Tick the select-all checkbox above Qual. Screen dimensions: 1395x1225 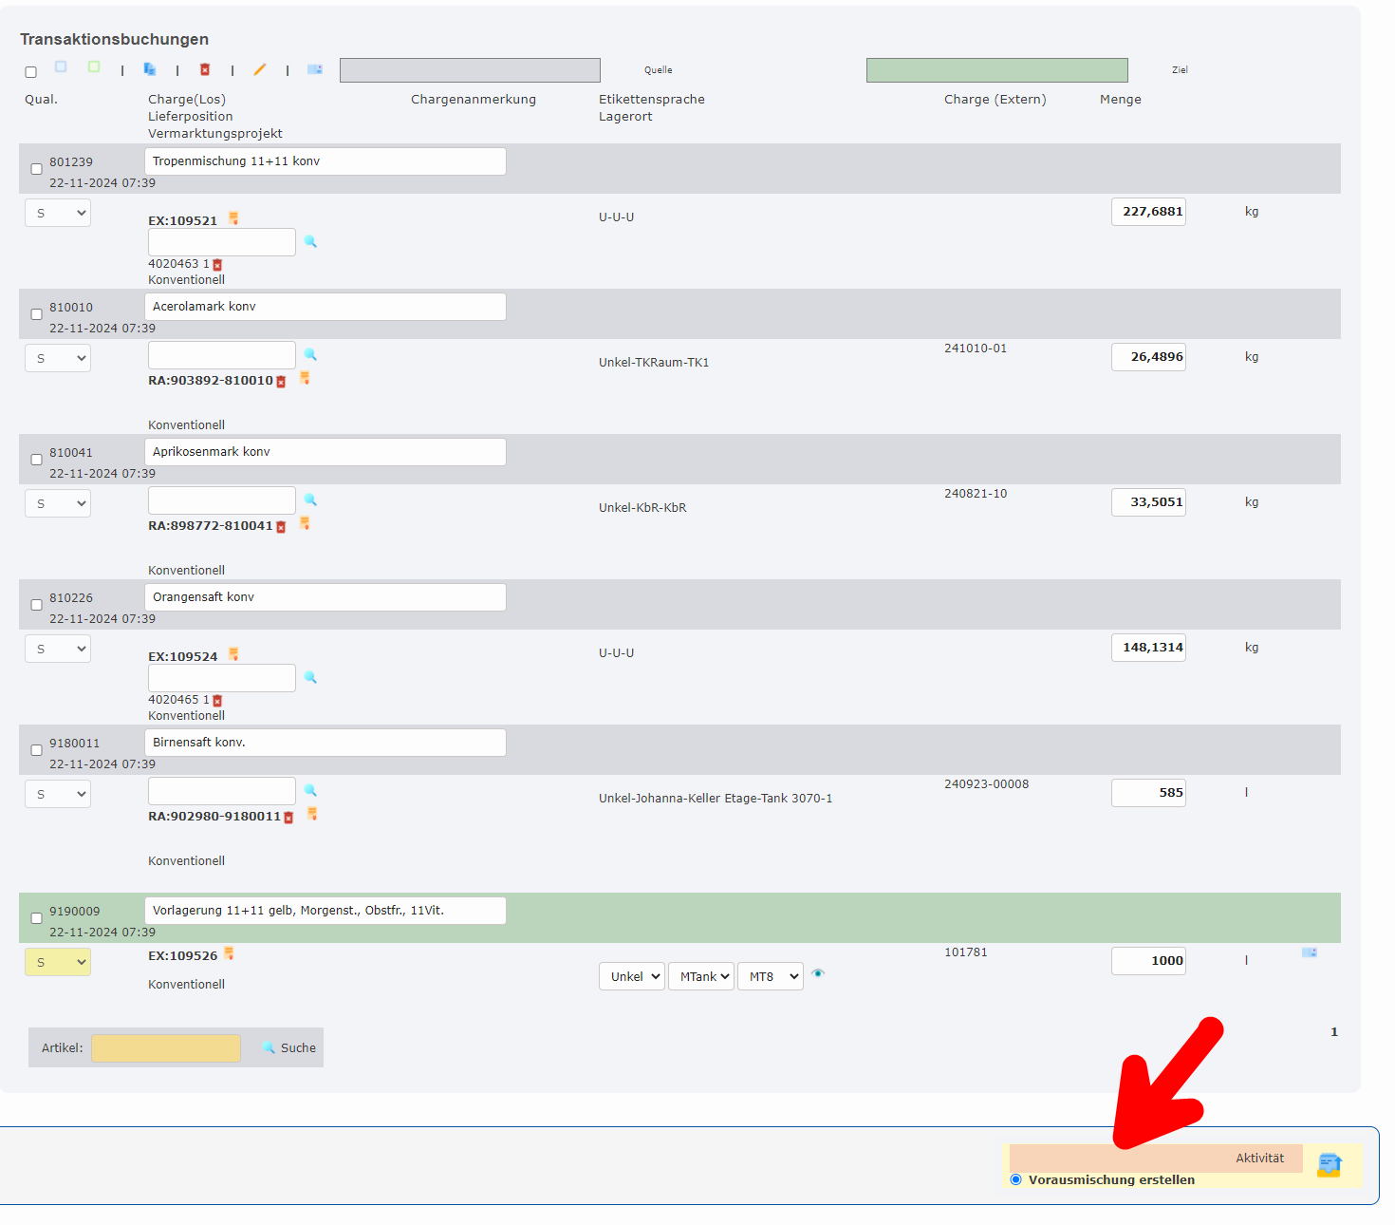pyautogui.click(x=30, y=71)
